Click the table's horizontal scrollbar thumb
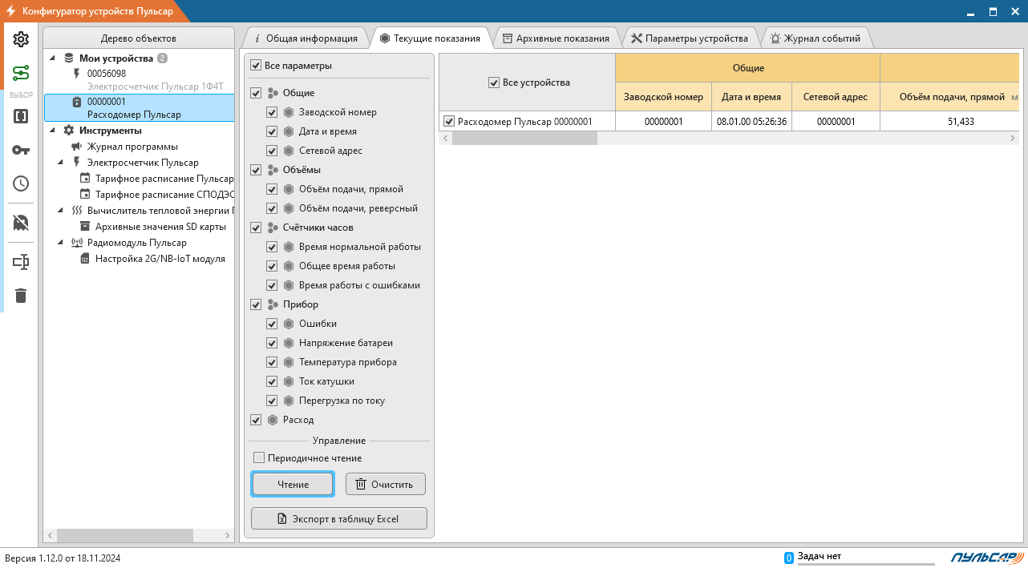 [524, 139]
